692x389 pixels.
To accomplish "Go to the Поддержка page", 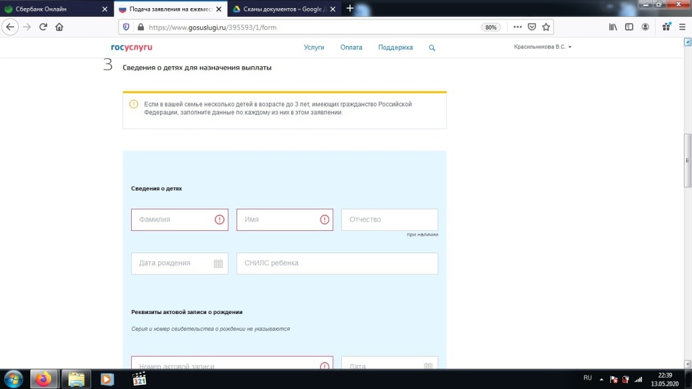I will [395, 48].
